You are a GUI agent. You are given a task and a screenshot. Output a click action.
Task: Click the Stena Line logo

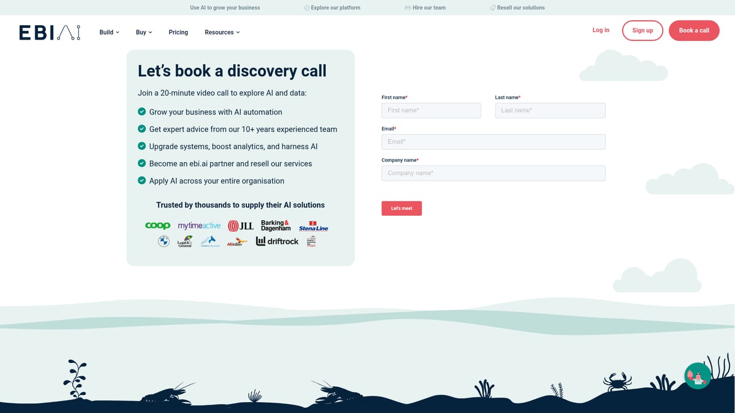click(x=314, y=226)
